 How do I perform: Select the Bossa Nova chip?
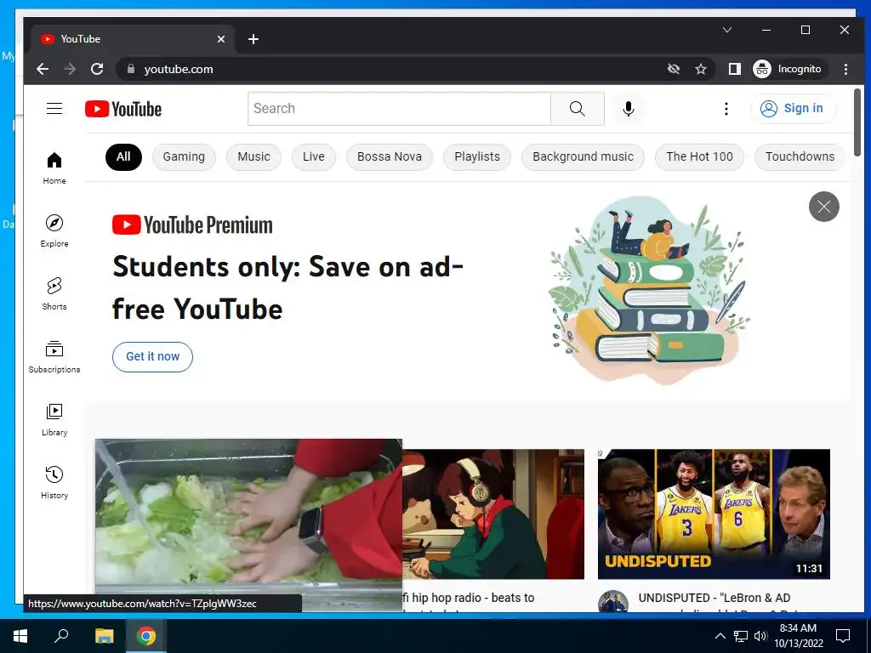tap(390, 156)
